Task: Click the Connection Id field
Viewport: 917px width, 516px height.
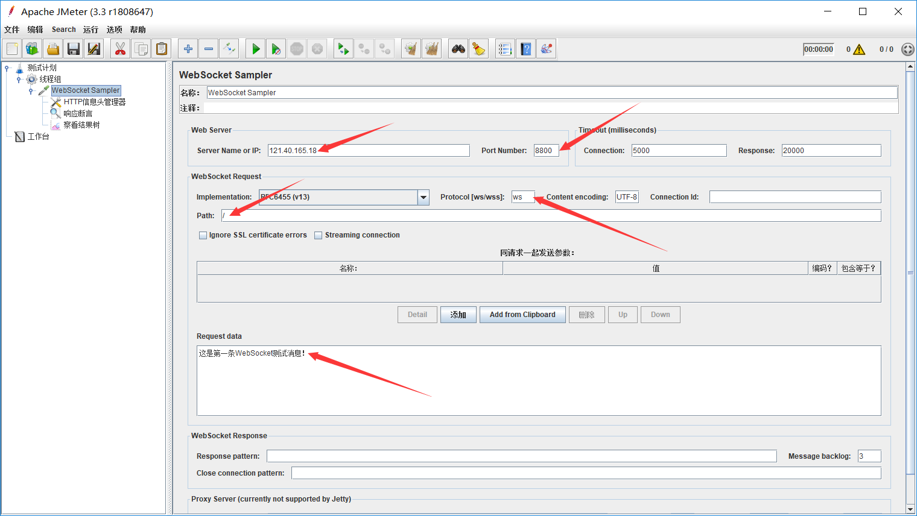Action: [795, 197]
